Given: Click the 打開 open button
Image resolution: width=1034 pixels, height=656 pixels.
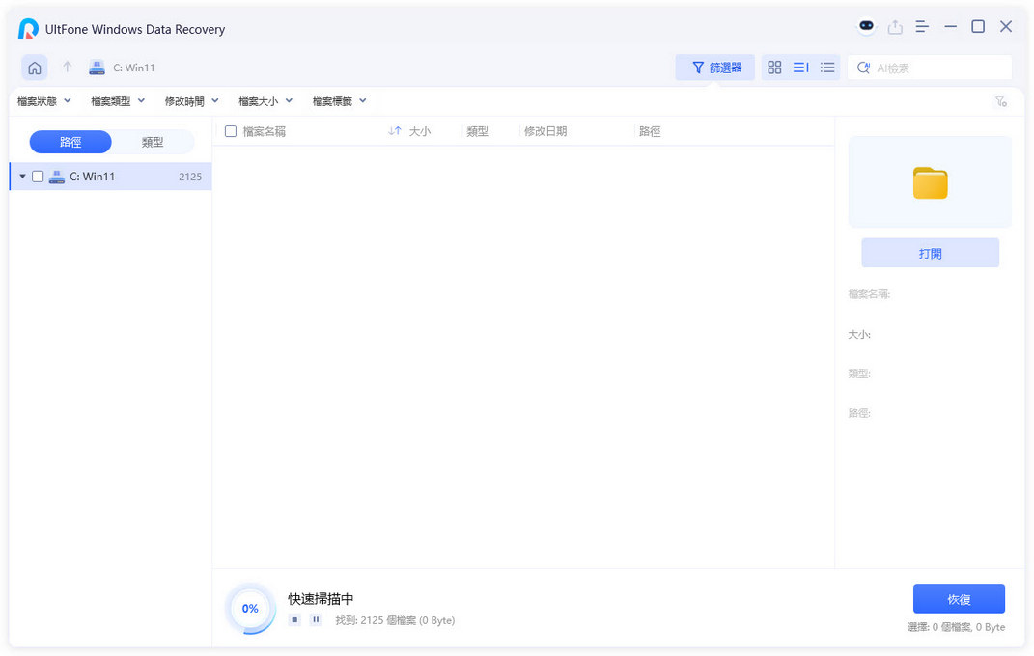Looking at the screenshot, I should click(x=930, y=253).
